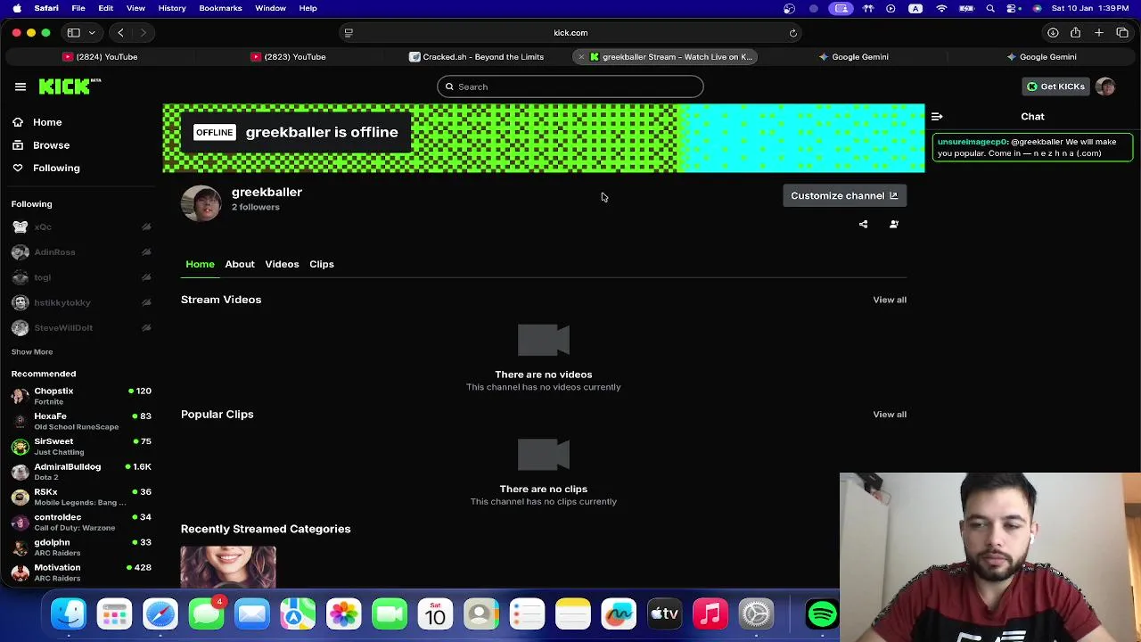
Task: Switch to first Google Gemini tab
Action: click(x=854, y=57)
